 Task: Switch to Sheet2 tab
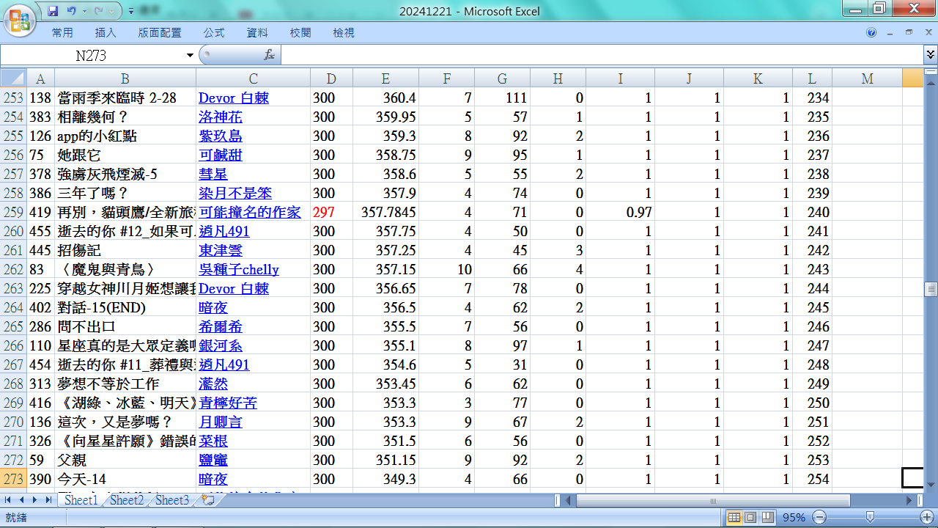click(x=127, y=500)
